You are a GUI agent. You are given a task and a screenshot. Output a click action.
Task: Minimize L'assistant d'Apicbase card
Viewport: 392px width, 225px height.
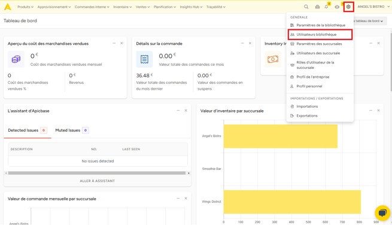pyautogui.click(x=178, y=110)
